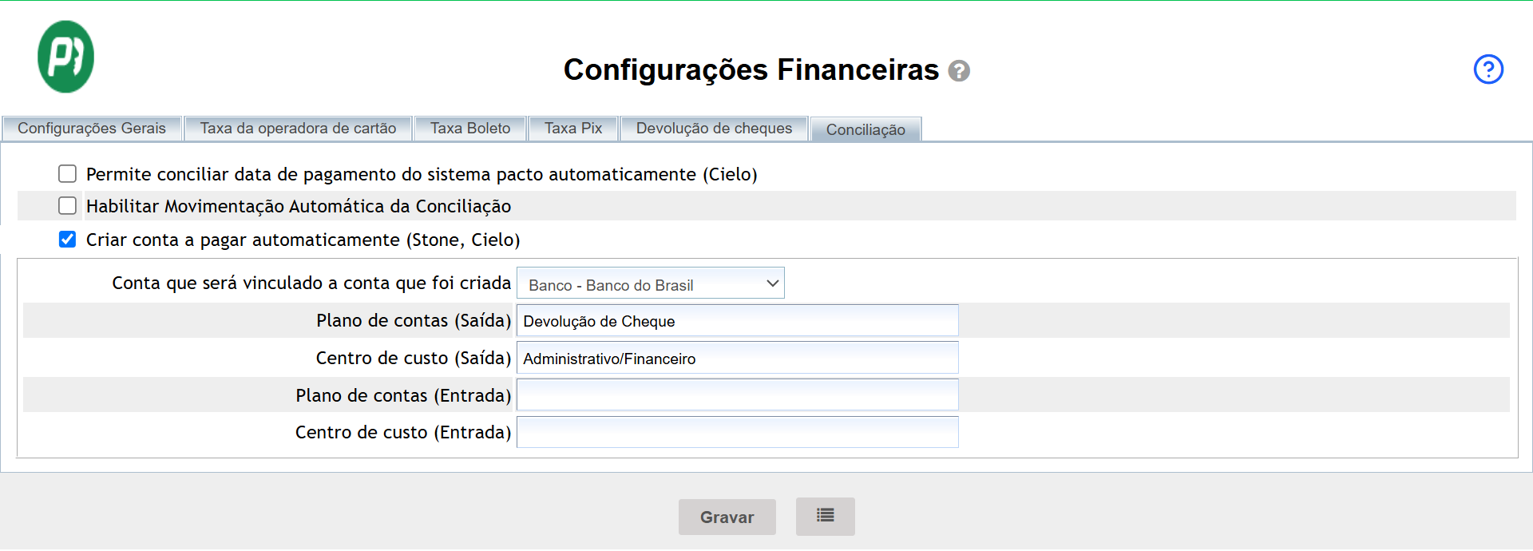Screen dimensions: 1533x551
Task: Click the Plano de contas (Saída) field
Action: click(x=736, y=321)
